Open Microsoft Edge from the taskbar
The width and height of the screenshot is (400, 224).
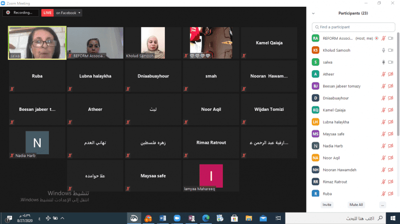(206, 218)
